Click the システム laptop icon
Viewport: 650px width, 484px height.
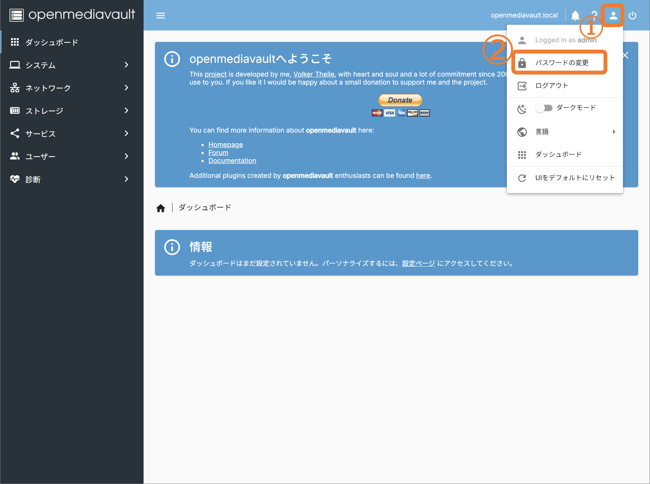tap(15, 65)
